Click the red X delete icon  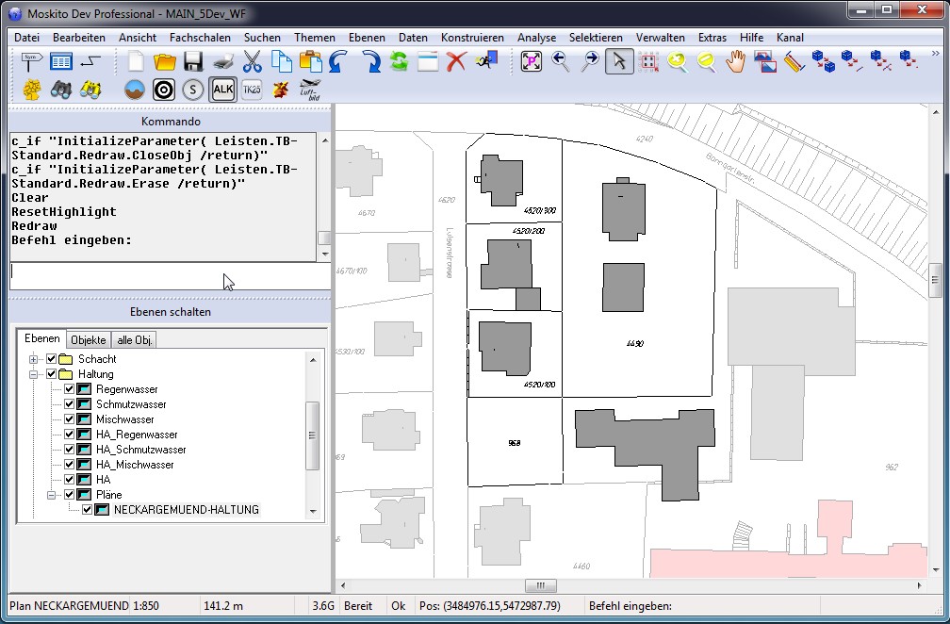pos(457,62)
